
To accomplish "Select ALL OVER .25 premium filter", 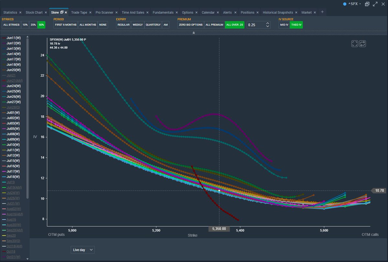I will [x=235, y=25].
